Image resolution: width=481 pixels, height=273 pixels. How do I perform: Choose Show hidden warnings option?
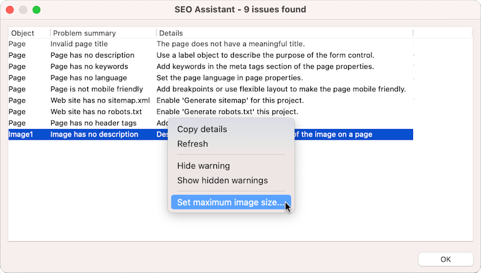[222, 181]
